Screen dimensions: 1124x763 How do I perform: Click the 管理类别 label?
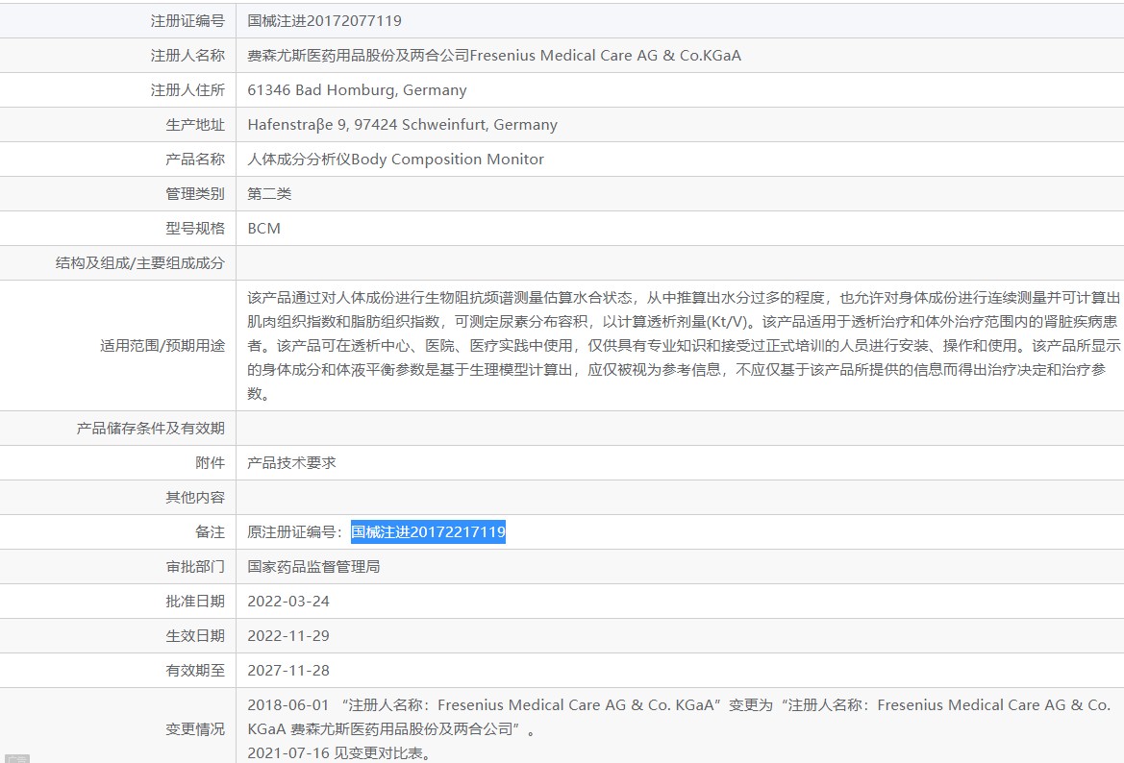(x=195, y=193)
